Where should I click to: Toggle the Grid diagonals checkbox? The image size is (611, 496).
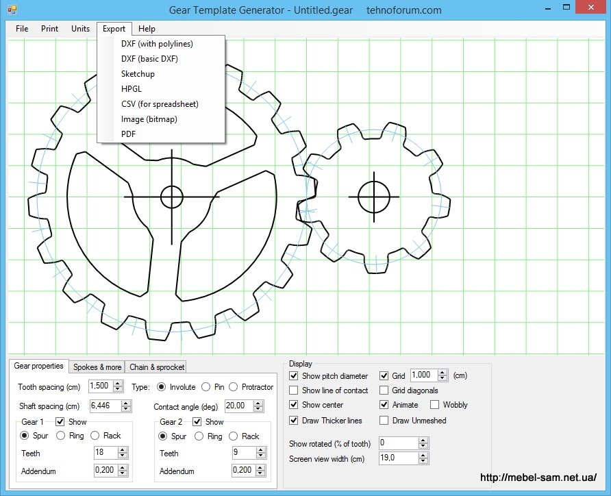click(384, 390)
